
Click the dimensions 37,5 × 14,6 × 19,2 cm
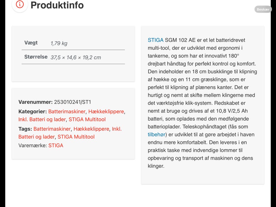(x=76, y=57)
